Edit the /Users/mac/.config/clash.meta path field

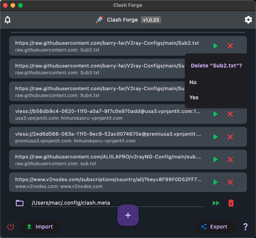(x=117, y=203)
